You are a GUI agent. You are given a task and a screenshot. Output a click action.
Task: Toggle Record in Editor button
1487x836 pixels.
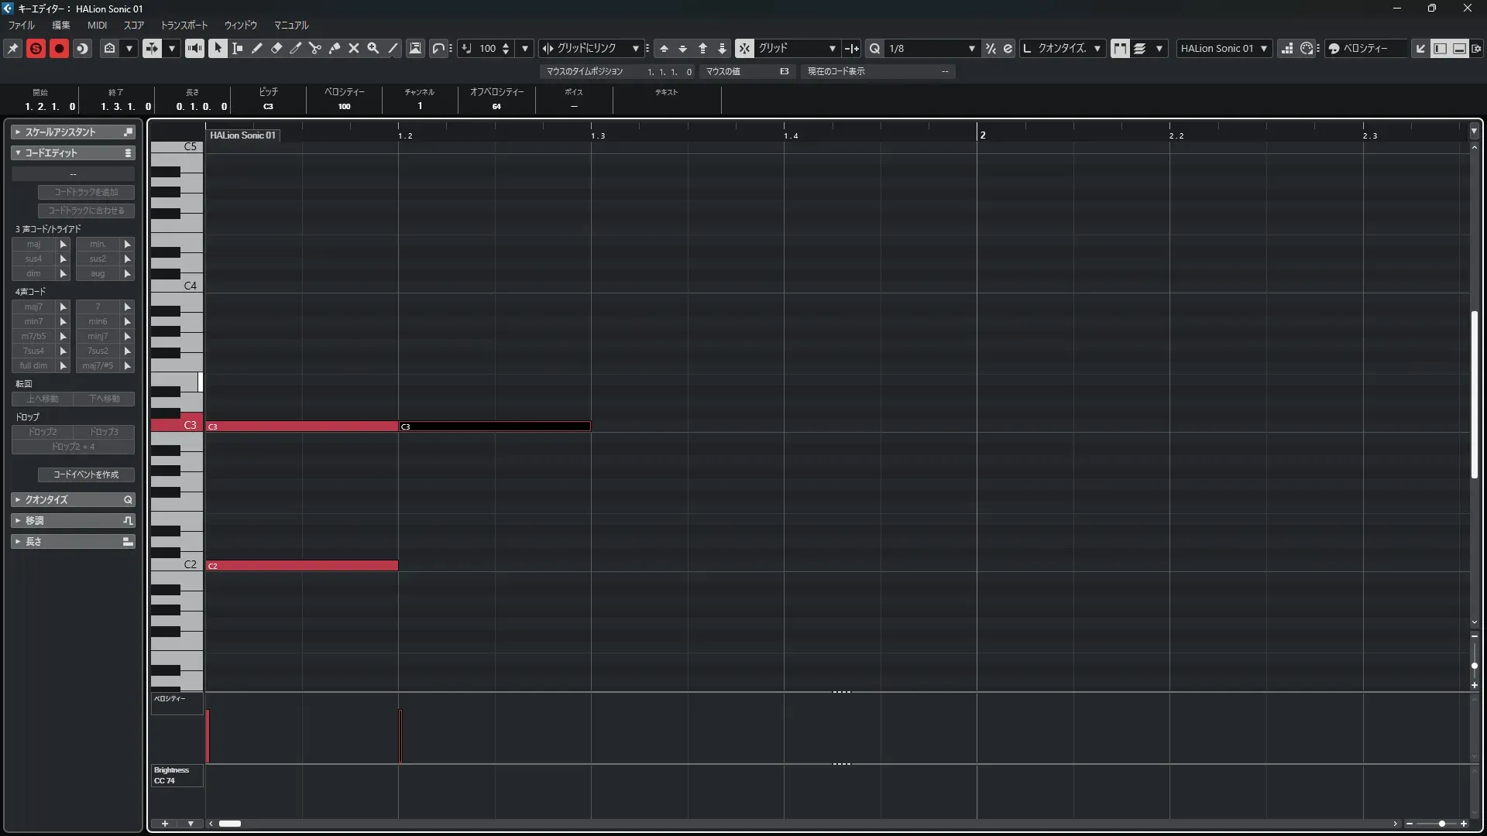coord(59,48)
